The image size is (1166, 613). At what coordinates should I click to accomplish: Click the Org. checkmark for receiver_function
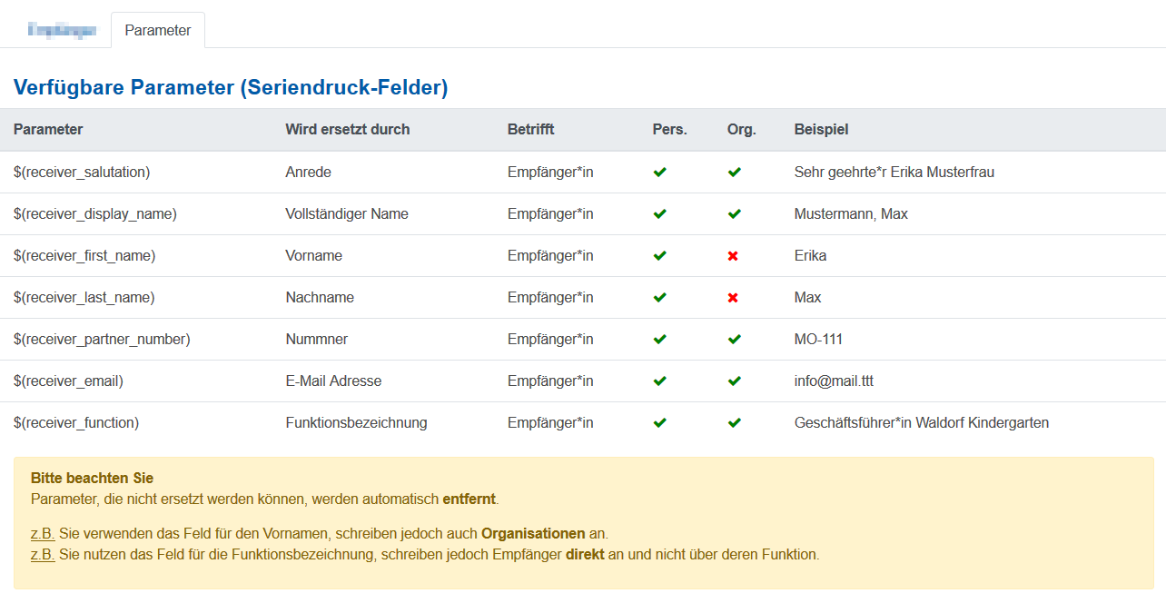tap(734, 423)
